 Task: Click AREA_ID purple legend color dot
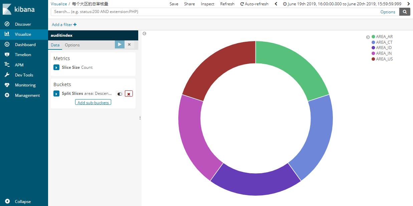click(373, 48)
